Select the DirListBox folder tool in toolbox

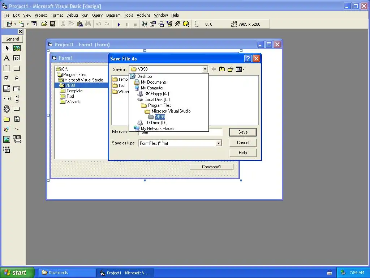click(7, 119)
